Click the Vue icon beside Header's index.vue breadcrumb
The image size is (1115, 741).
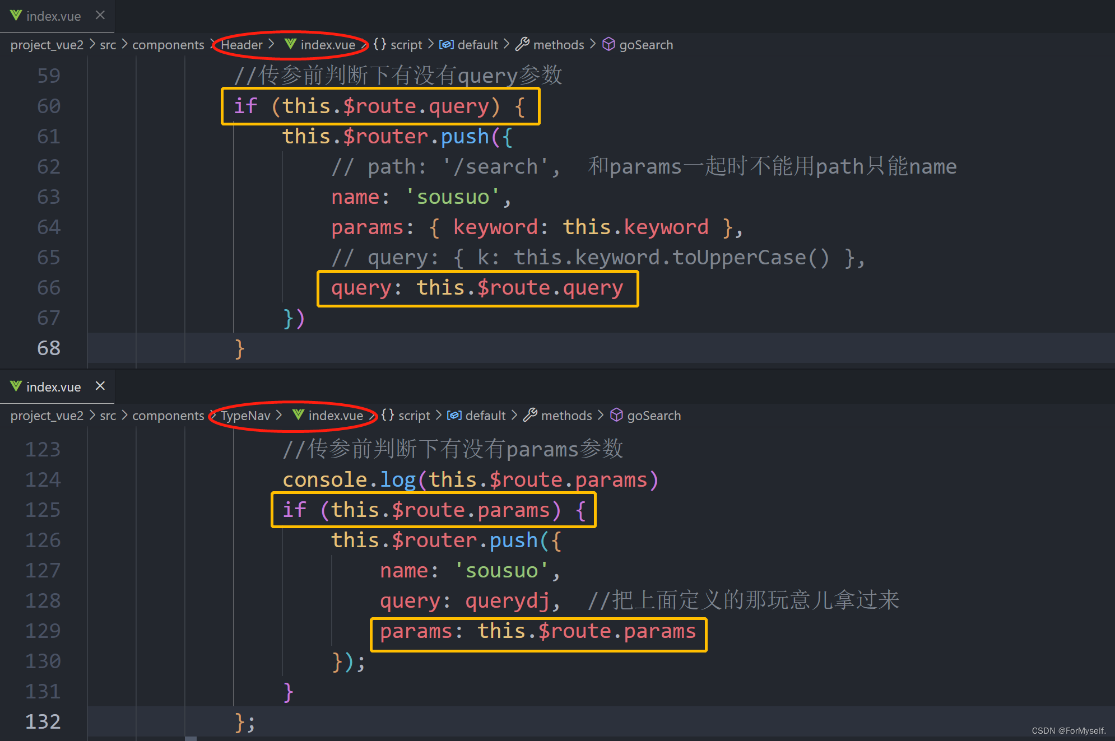point(290,44)
